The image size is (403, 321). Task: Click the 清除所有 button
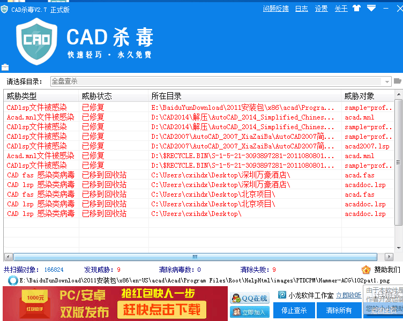339,310
